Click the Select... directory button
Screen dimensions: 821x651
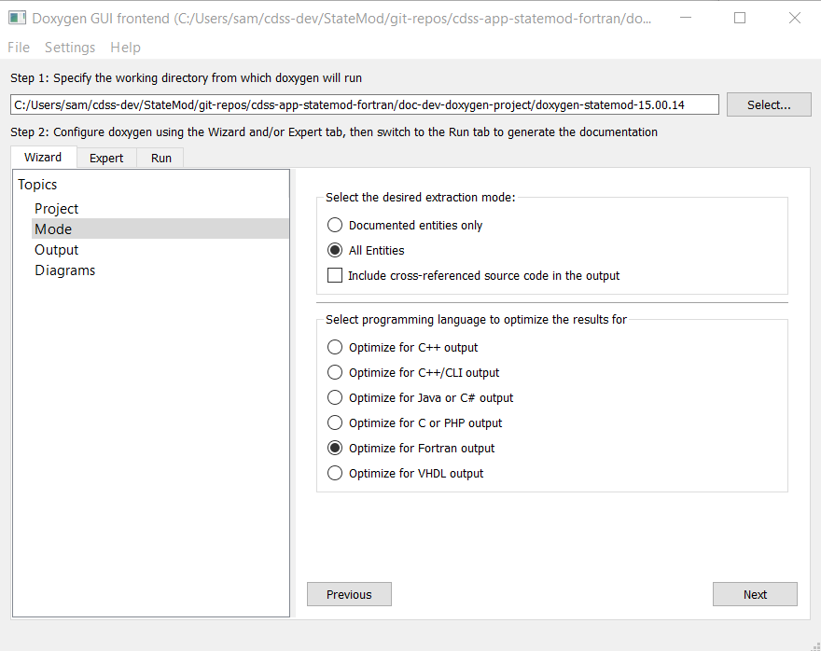[x=769, y=104]
